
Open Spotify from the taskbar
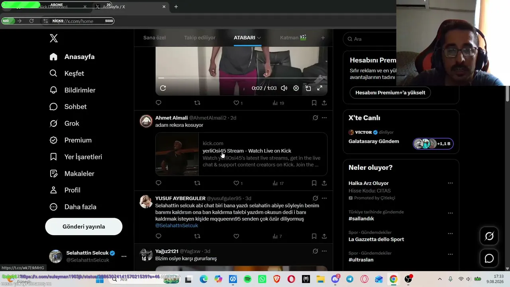pos(247,279)
